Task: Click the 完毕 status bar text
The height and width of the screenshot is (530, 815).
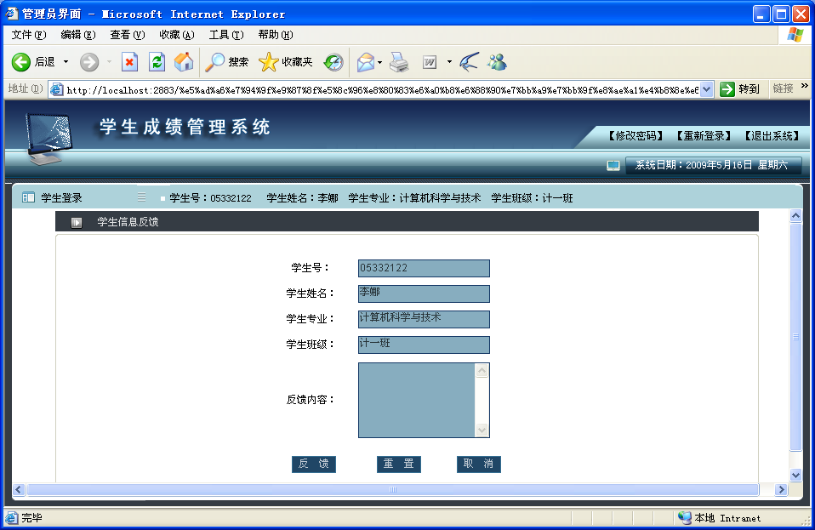Action: (31, 517)
